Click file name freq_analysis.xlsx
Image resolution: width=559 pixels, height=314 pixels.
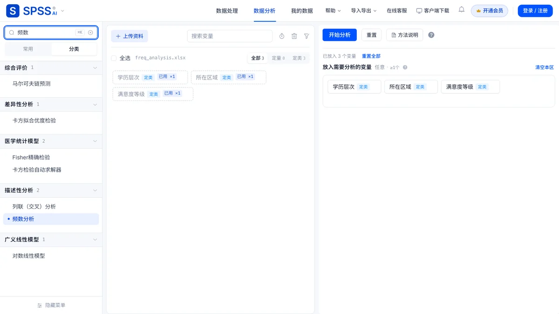(160, 58)
